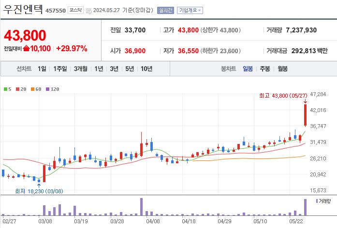Select the 1주일 line chart period
Screen dimensions: 337x228
click(60, 69)
